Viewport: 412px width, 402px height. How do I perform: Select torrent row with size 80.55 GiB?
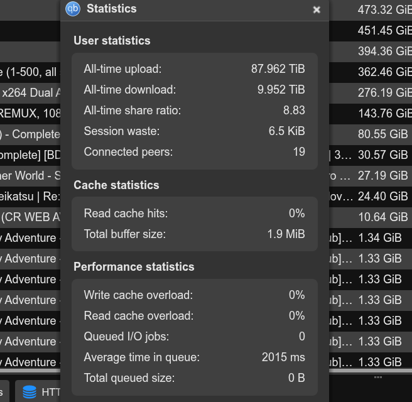tap(371, 134)
